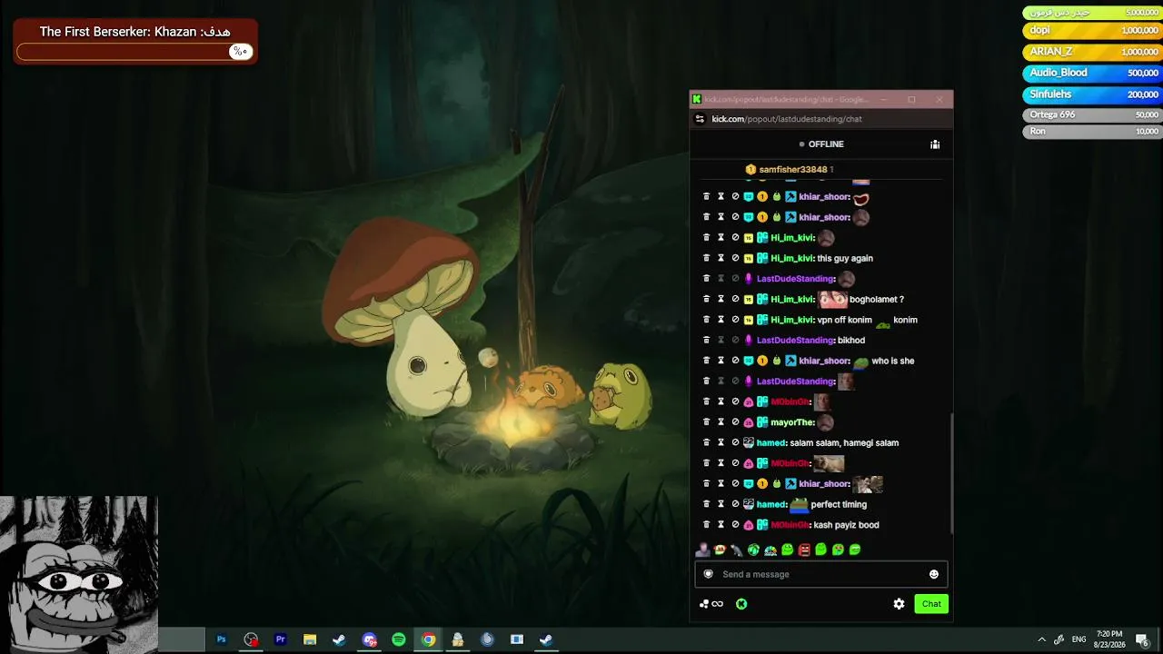Ban the user mayorThe
Image resolution: width=1163 pixels, height=654 pixels.
tap(736, 422)
